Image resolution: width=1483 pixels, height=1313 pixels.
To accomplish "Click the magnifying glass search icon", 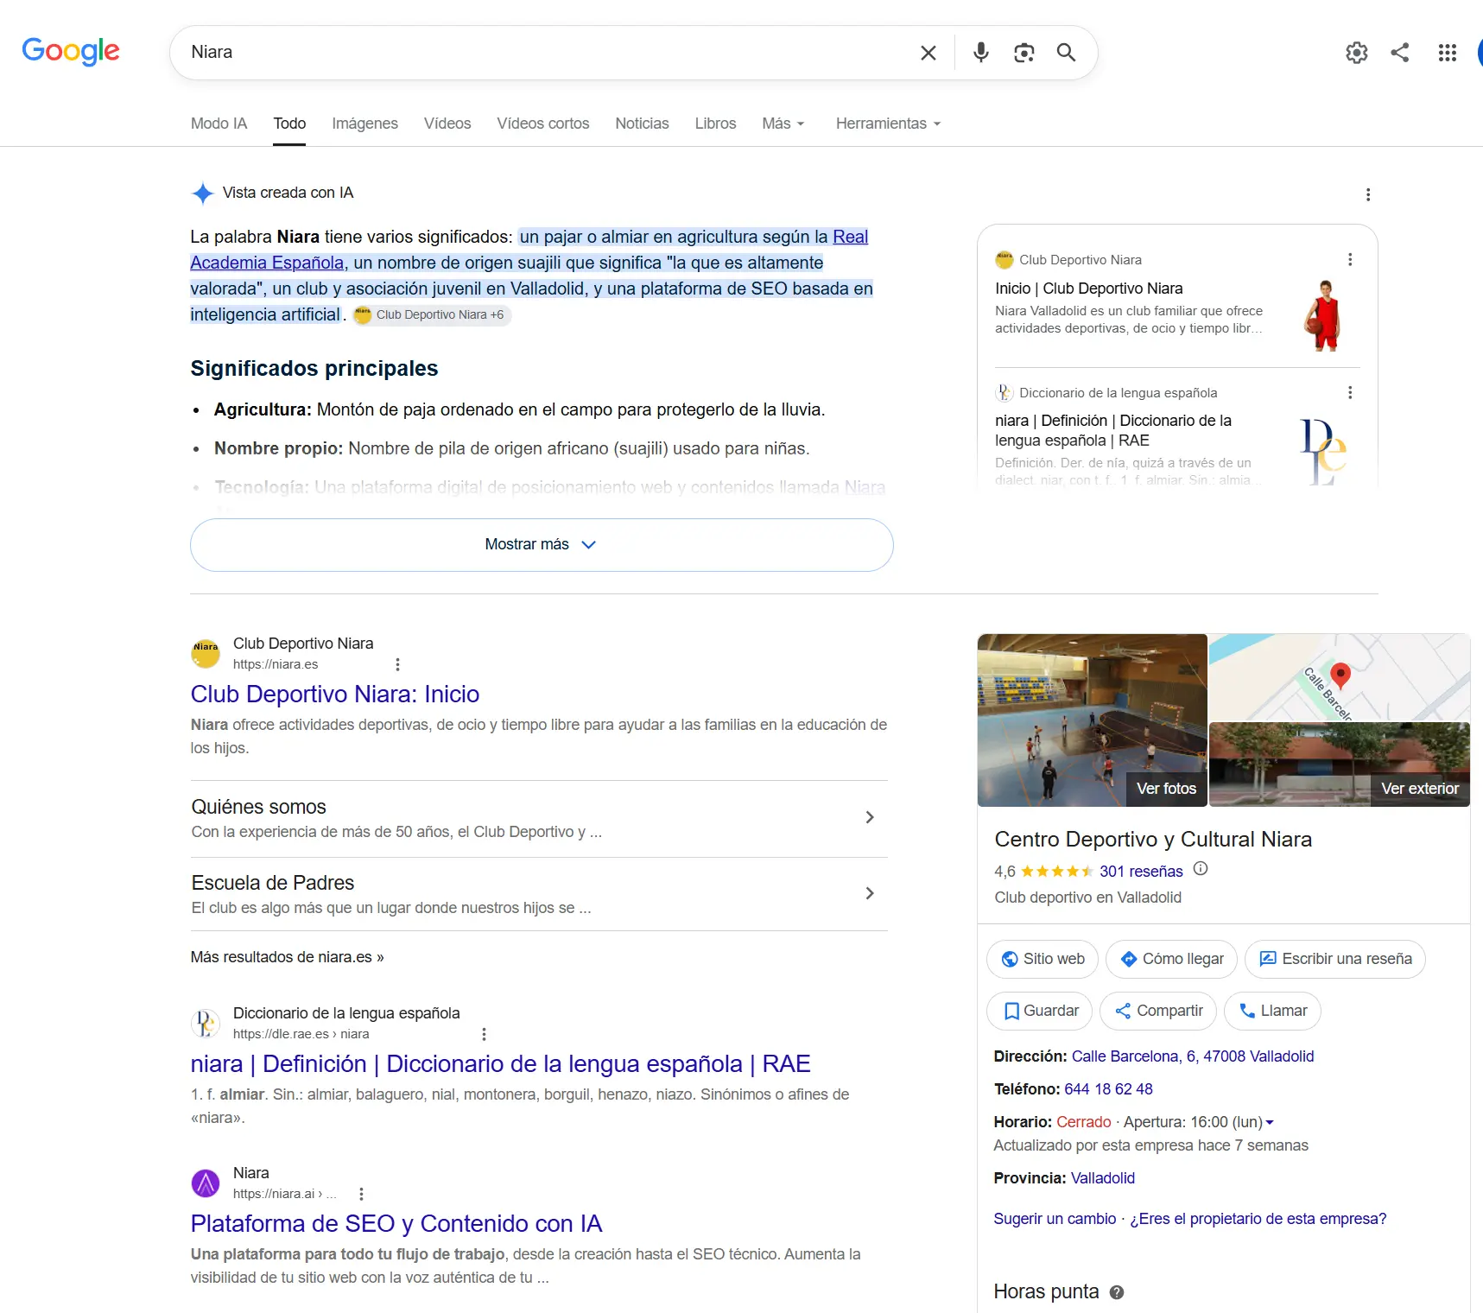I will pyautogui.click(x=1067, y=53).
